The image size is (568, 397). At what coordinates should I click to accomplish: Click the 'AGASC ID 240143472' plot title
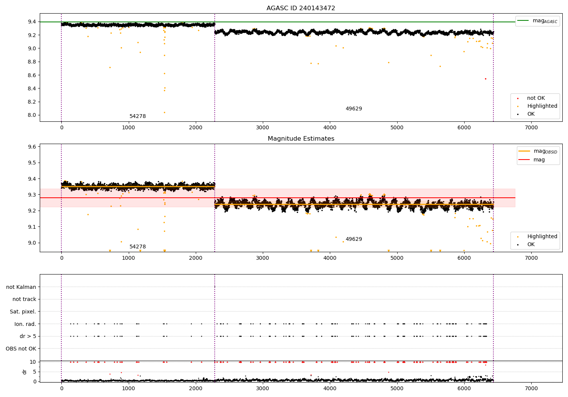click(x=301, y=8)
